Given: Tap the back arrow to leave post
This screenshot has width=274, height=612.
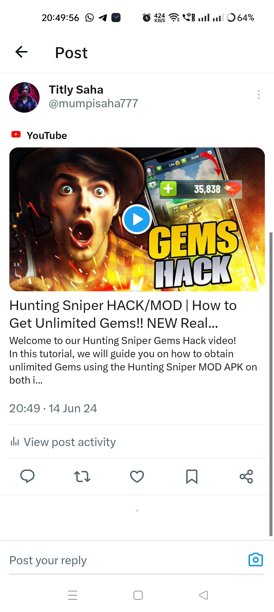Looking at the screenshot, I should 21,52.
